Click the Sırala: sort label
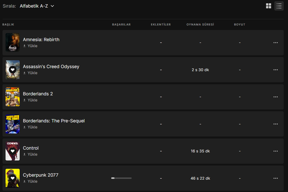Screen dimensions: 288x192 (9, 6)
